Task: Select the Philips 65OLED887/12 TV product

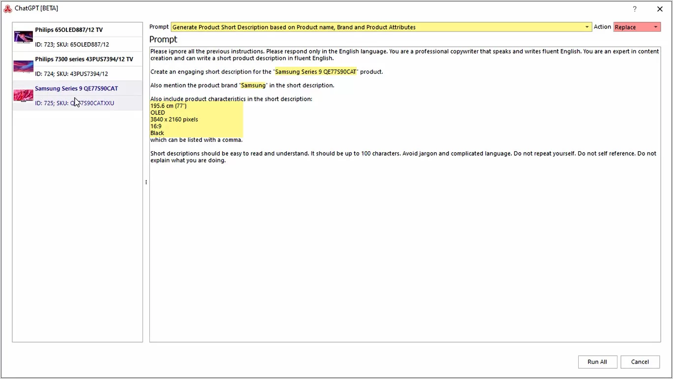Action: [x=77, y=37]
